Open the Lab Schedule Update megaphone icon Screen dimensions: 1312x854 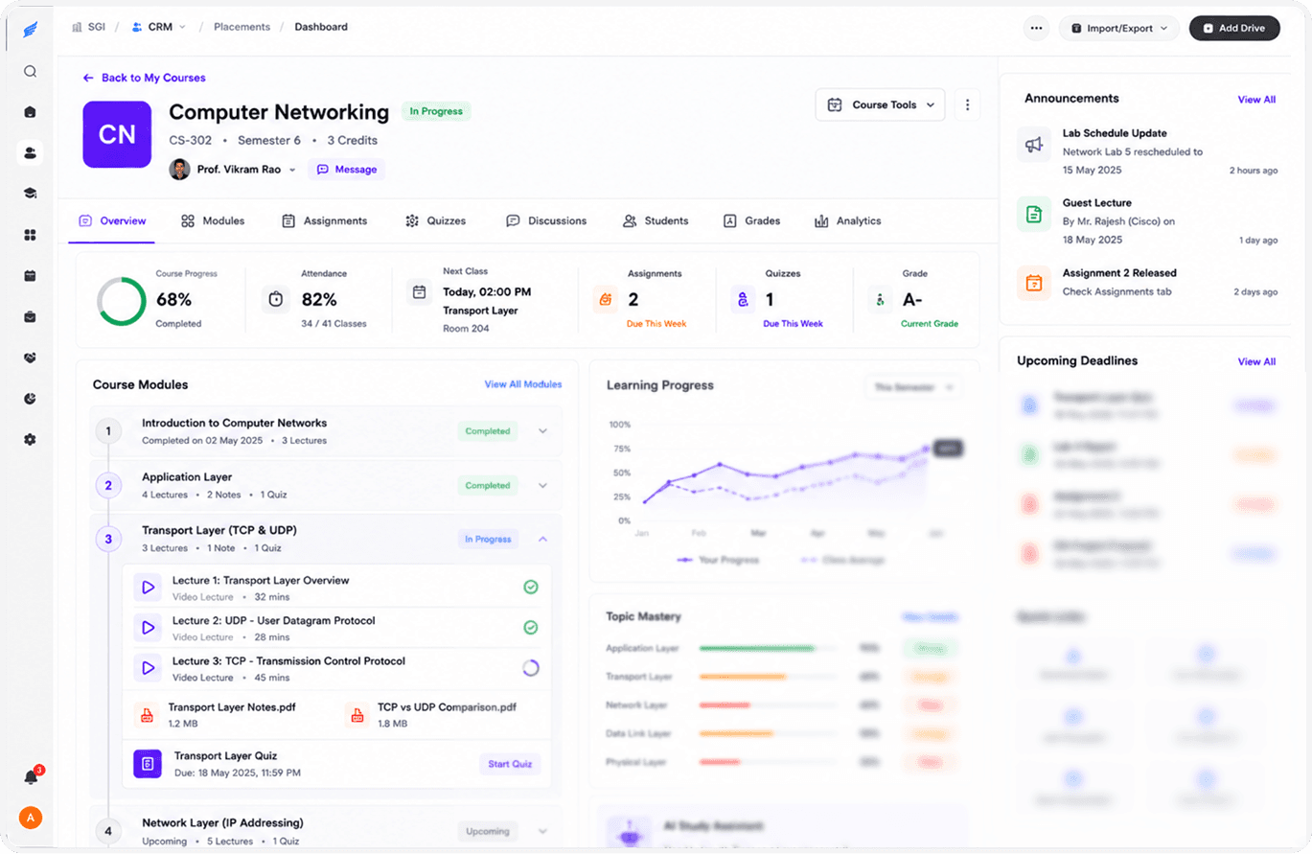(x=1034, y=145)
